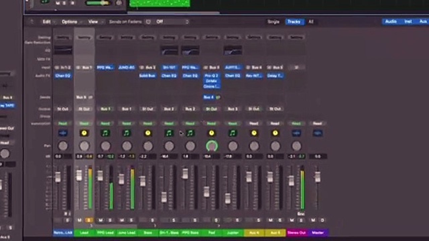Open the Master channel Read automation mode
This screenshot has height=241, width=429.
(x=317, y=124)
